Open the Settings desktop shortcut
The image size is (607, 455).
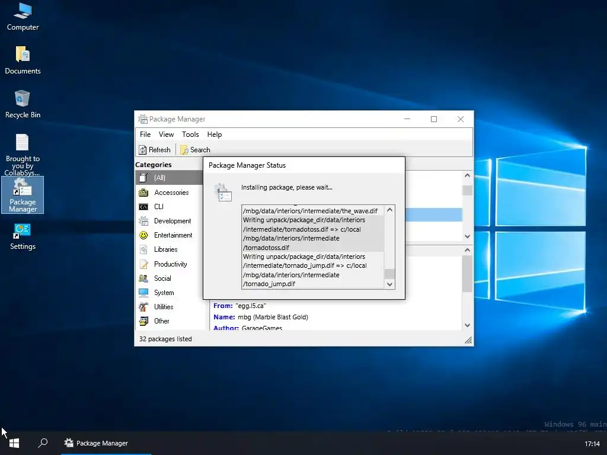23,237
